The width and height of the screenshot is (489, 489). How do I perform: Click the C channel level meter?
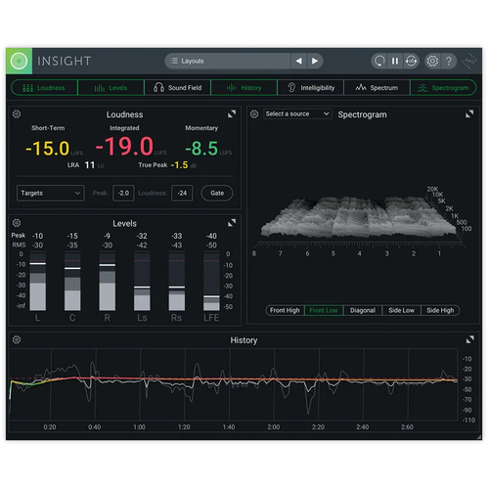pos(72,281)
